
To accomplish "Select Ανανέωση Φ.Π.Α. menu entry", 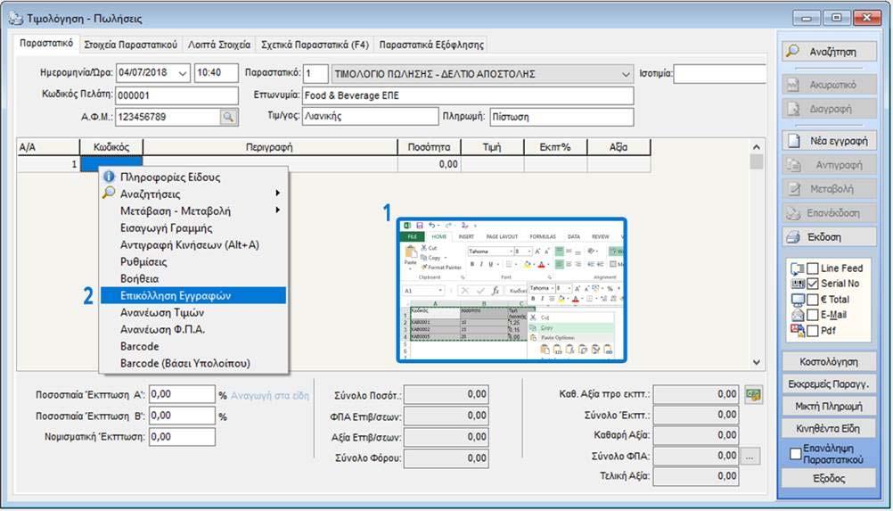I will (193, 329).
